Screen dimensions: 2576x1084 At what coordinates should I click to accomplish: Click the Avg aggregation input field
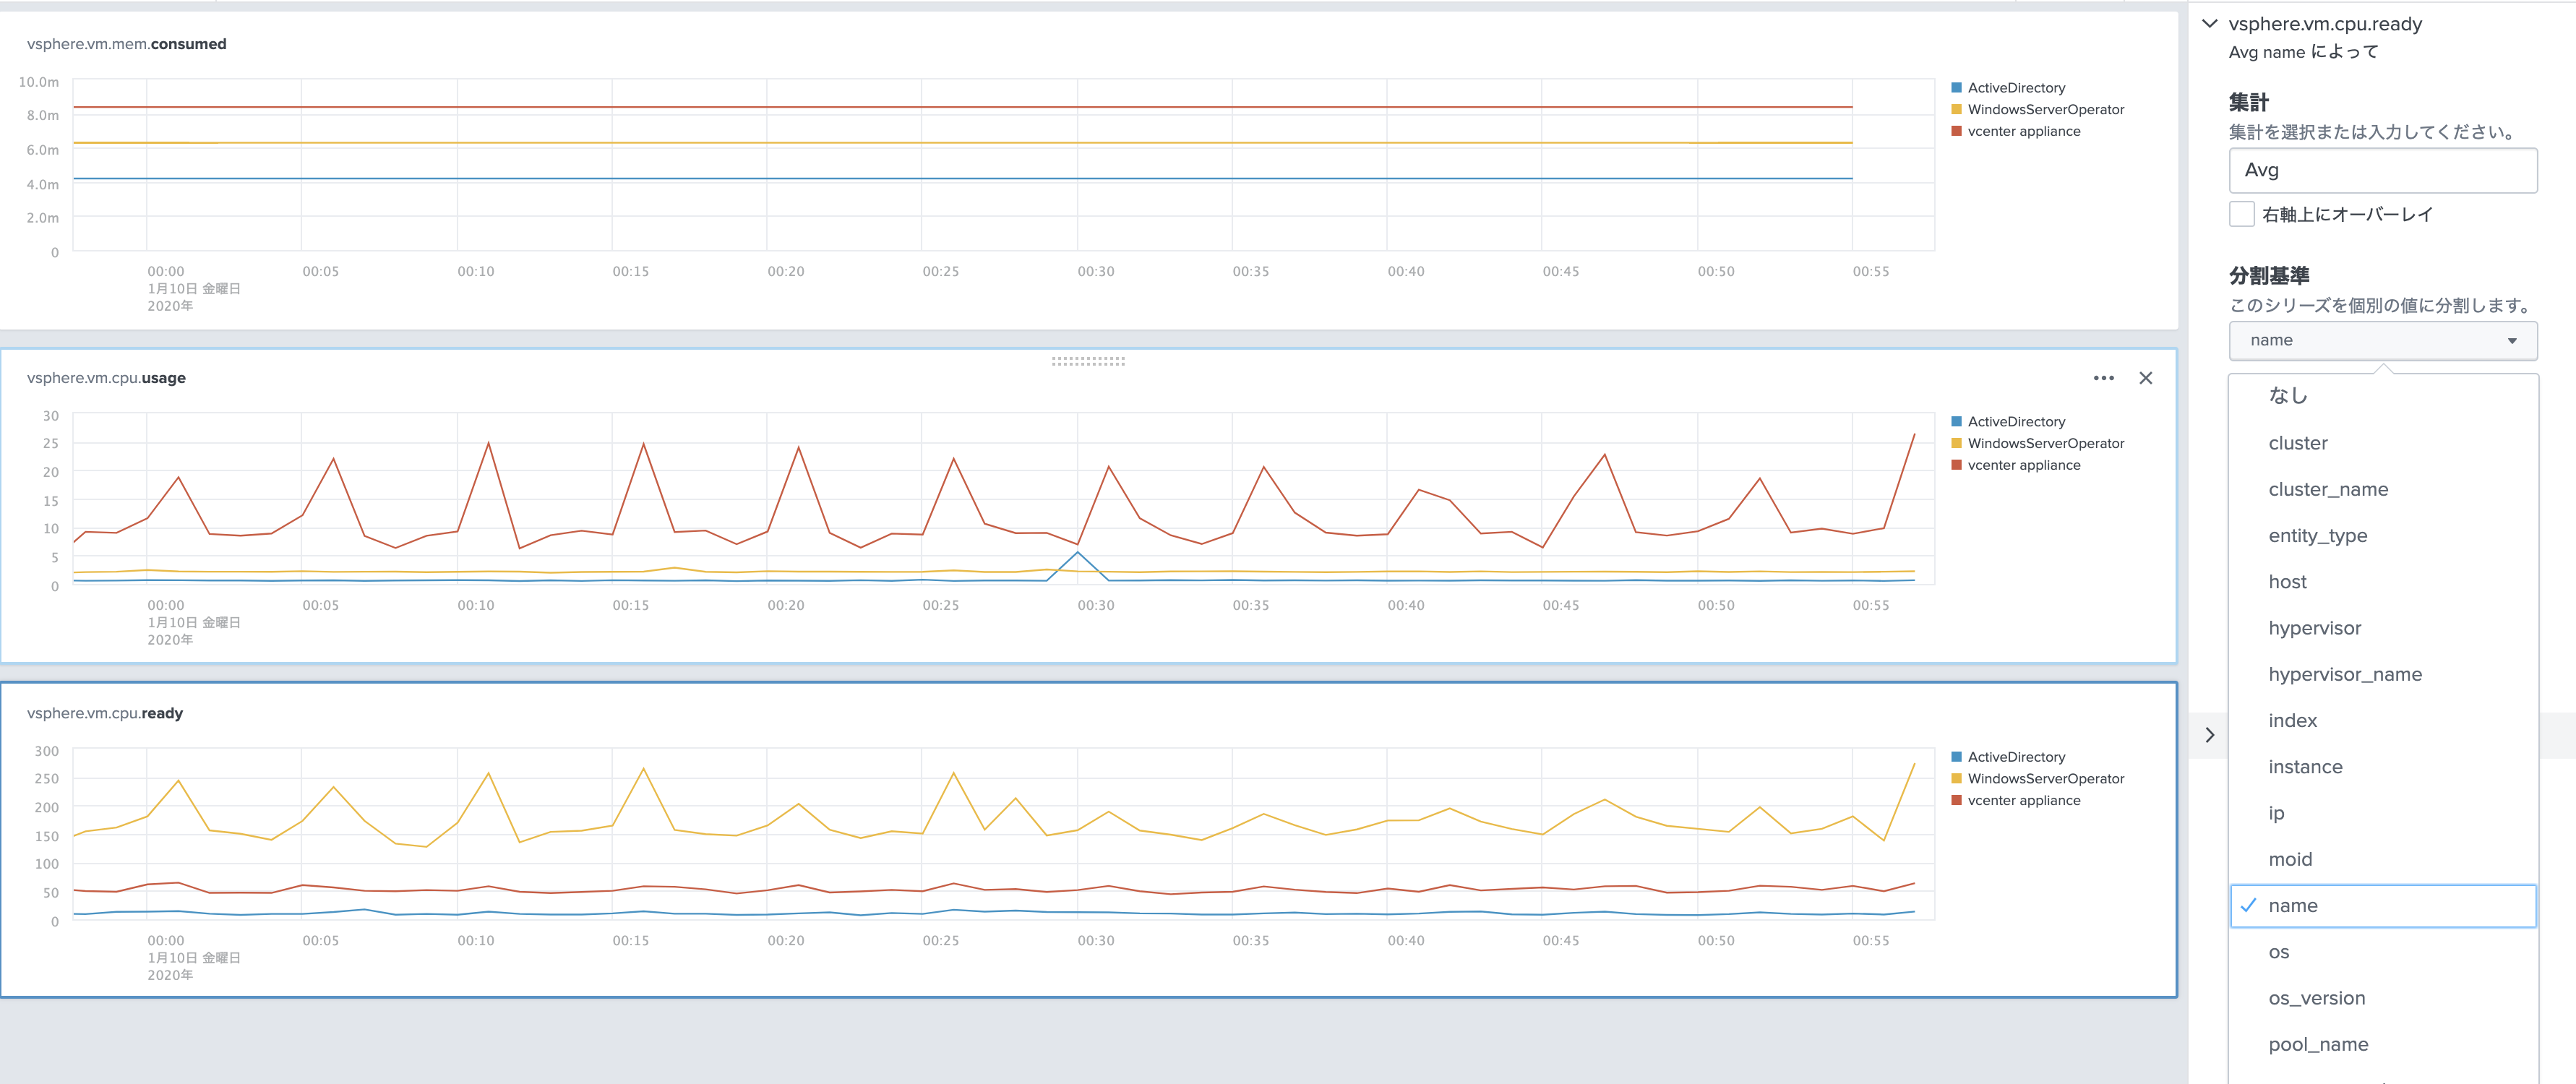2382,171
